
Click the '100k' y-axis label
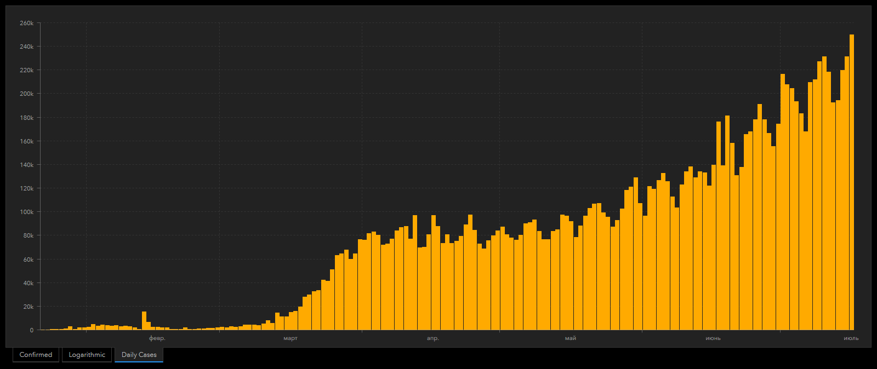click(x=27, y=212)
